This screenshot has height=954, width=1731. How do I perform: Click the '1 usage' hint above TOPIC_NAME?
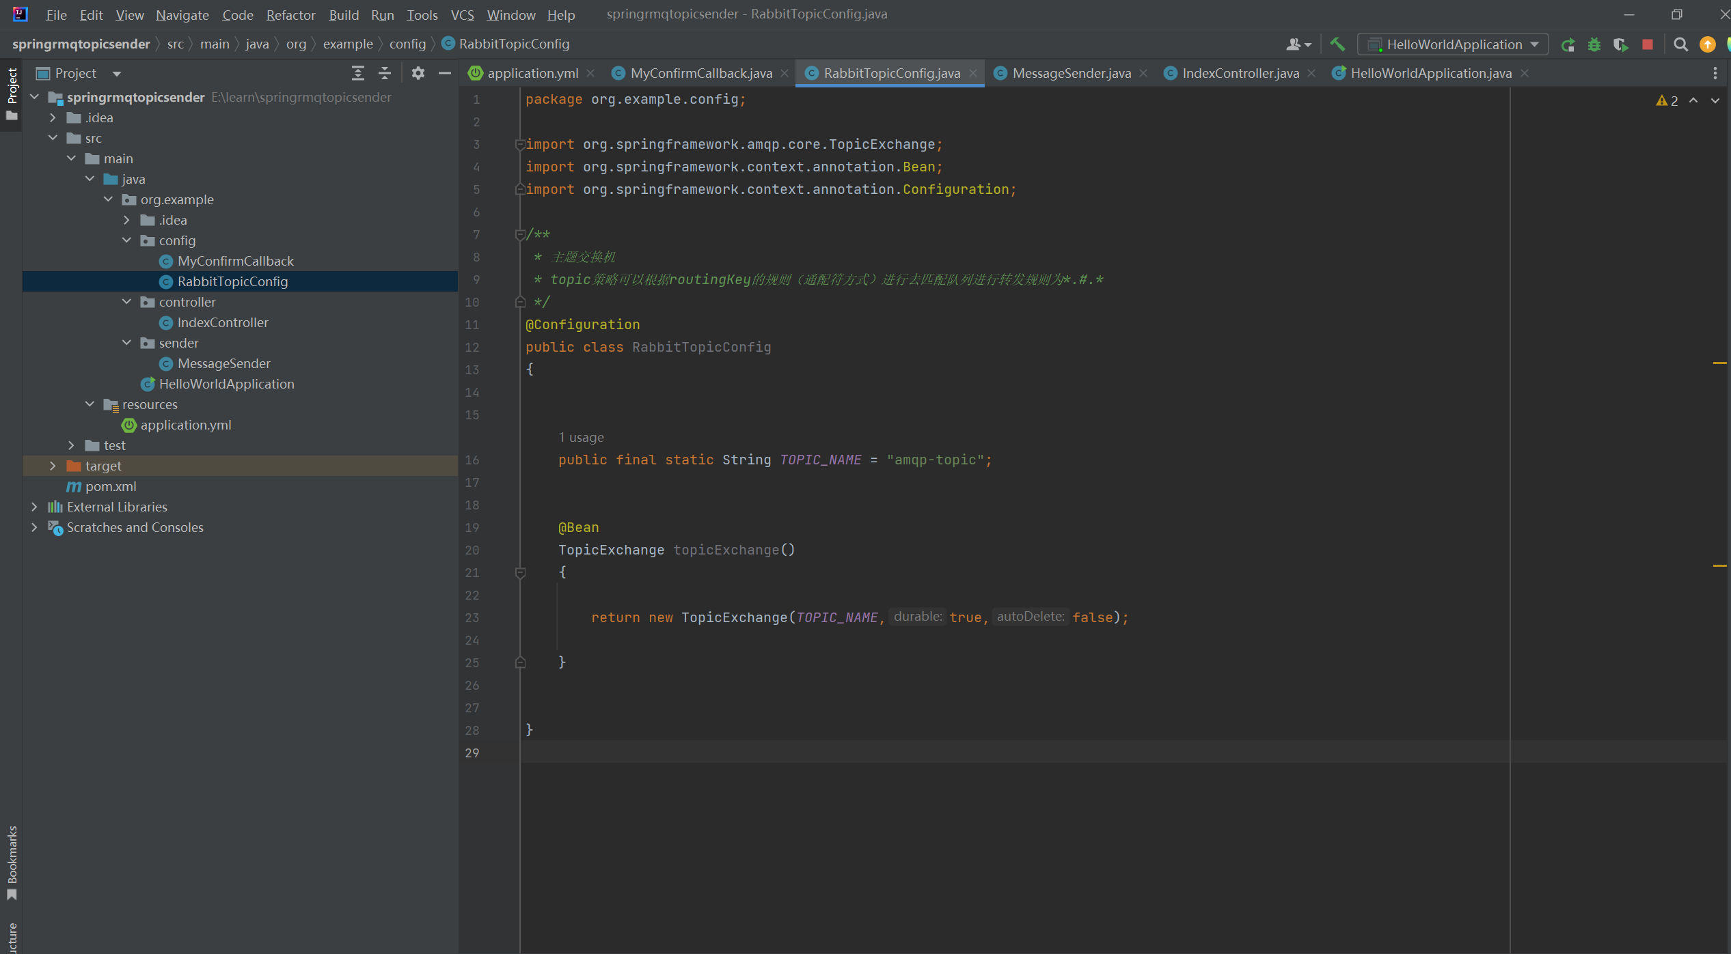(x=581, y=437)
